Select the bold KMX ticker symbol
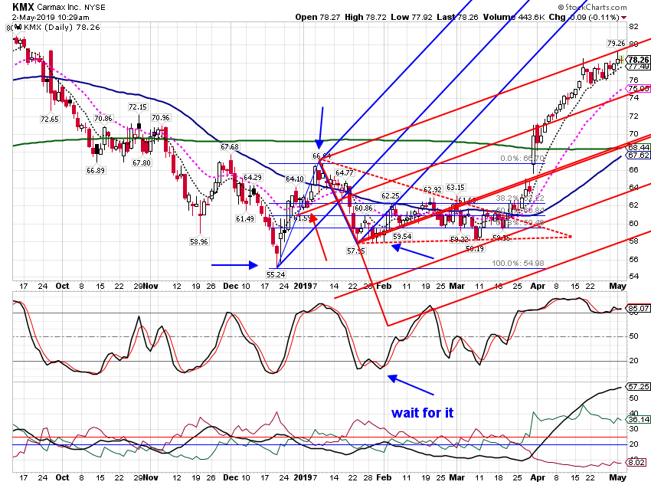 (23, 7)
